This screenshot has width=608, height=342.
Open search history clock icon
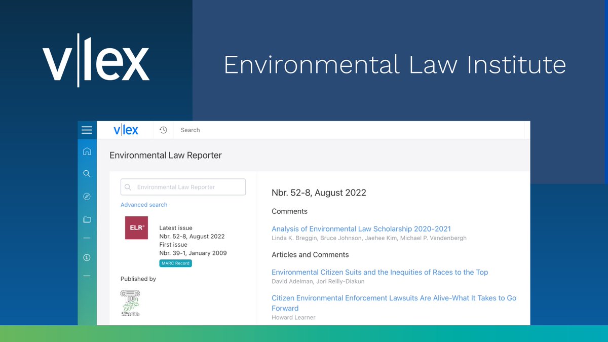click(163, 130)
